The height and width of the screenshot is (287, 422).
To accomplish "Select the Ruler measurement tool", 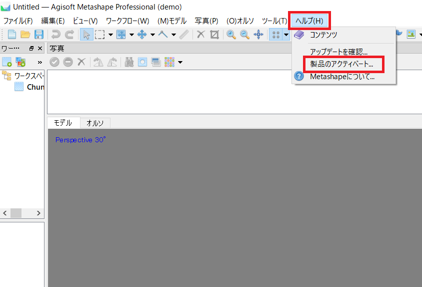I will pos(184,35).
